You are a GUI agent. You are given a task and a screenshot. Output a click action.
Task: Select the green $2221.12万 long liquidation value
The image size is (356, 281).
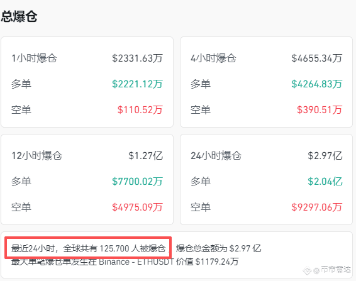(x=137, y=84)
